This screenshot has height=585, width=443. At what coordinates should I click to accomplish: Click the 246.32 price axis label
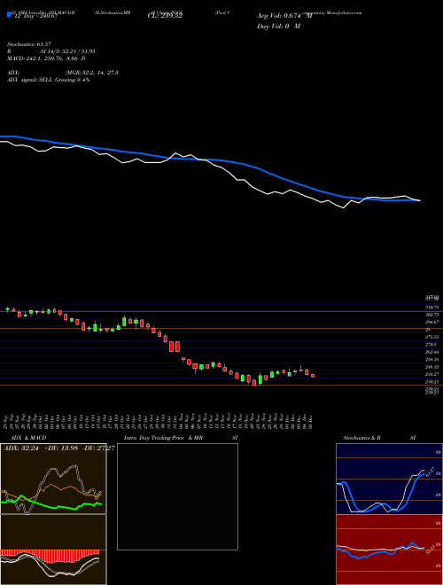[431, 367]
